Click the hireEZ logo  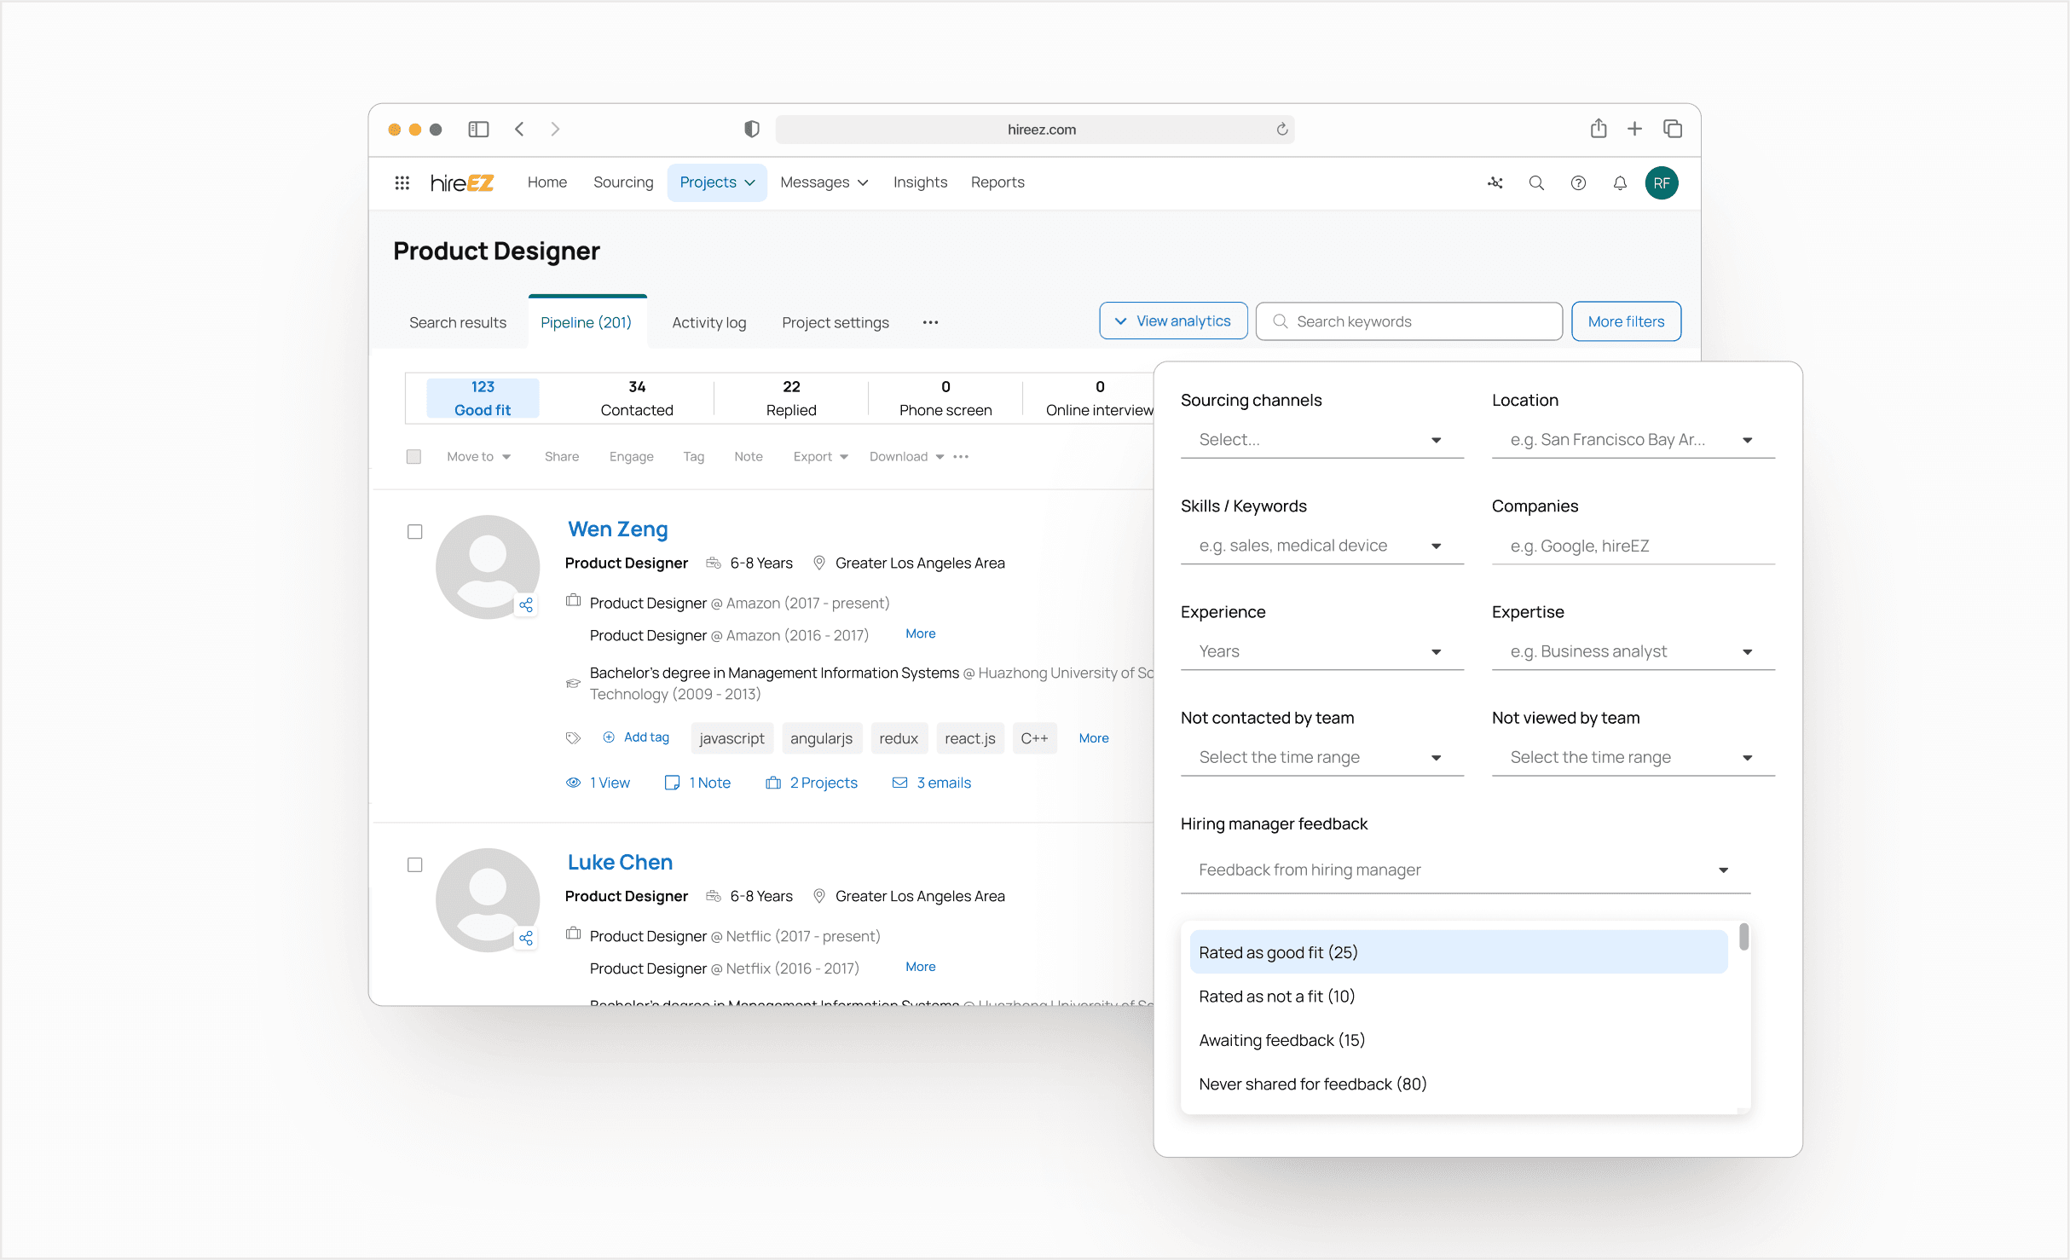point(462,182)
